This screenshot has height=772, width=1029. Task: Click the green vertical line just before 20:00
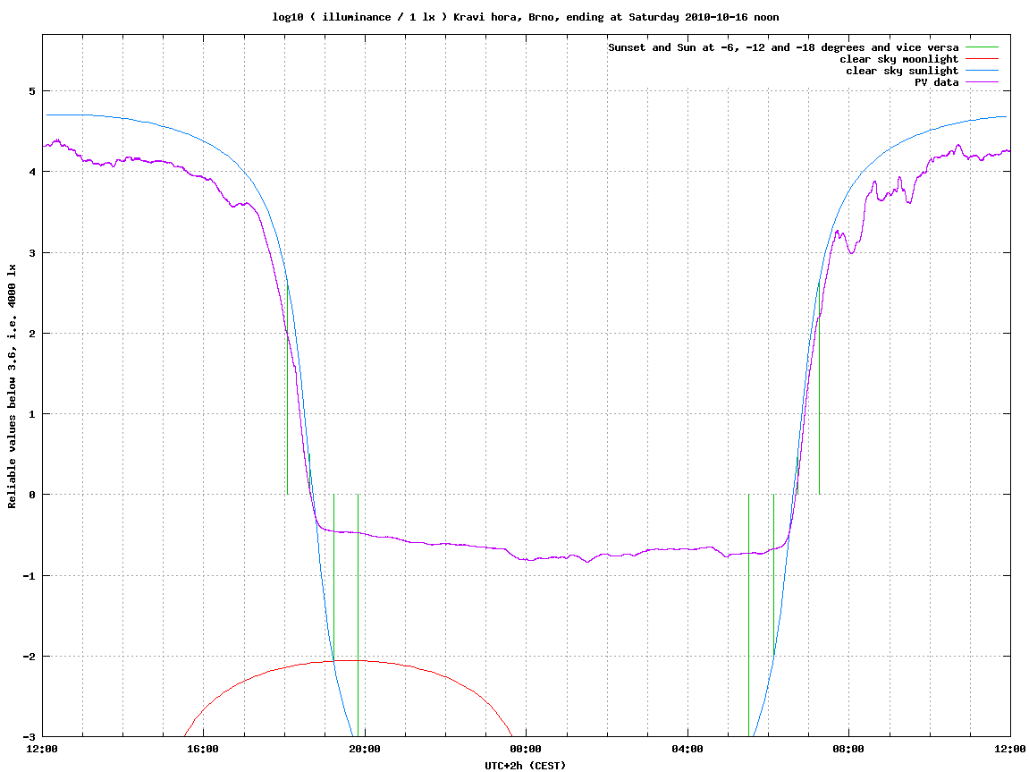coord(358,615)
